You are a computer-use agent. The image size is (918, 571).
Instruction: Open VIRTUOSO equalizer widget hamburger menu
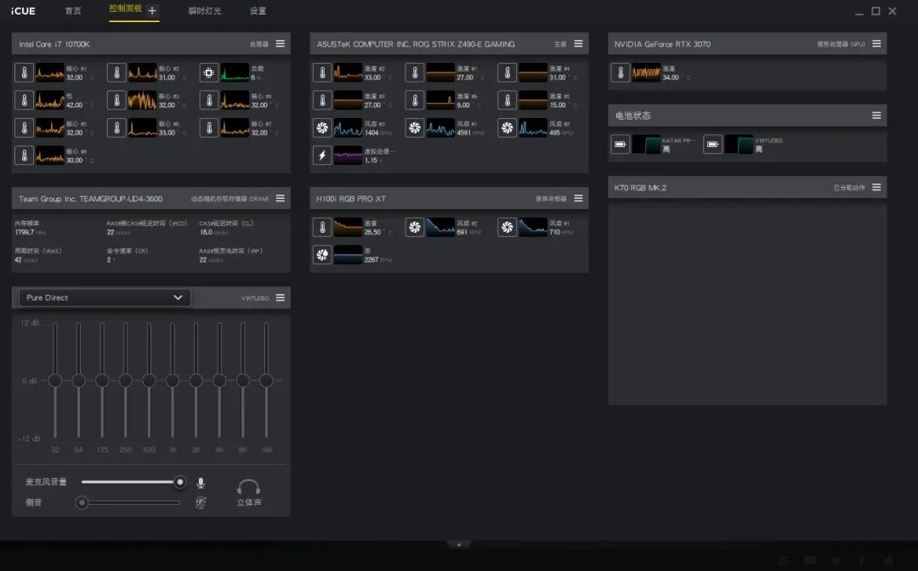tap(280, 297)
